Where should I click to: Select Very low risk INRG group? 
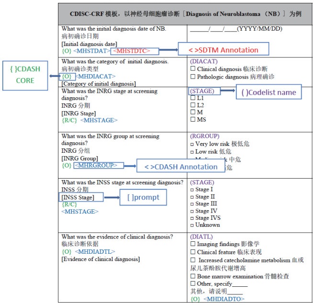coord(193,144)
